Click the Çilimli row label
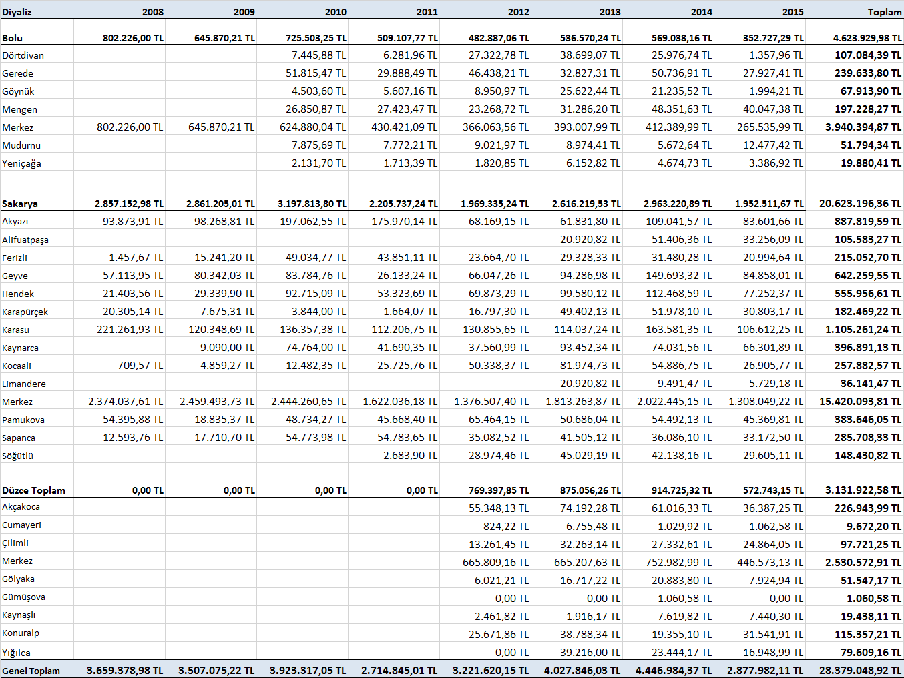Image resolution: width=904 pixels, height=678 pixels. (15, 543)
